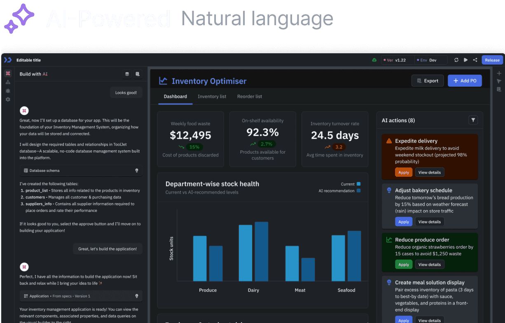The width and height of the screenshot is (505, 323).
Task: Open the page hierarchy icon in left sidebar
Action: [8, 82]
